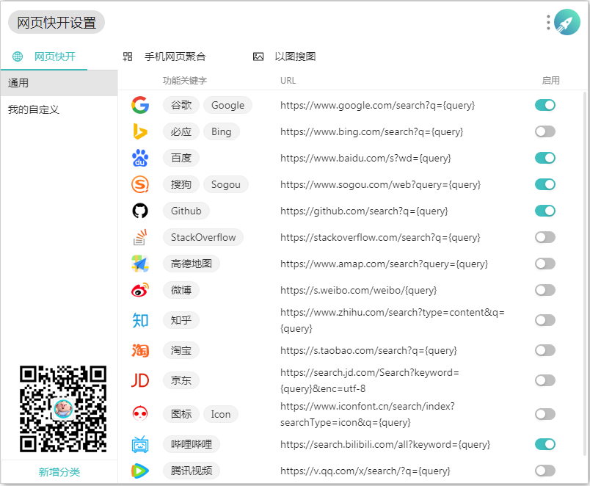Enable the 腾讯视频 toggle
This screenshot has width=590, height=486.
(x=545, y=471)
